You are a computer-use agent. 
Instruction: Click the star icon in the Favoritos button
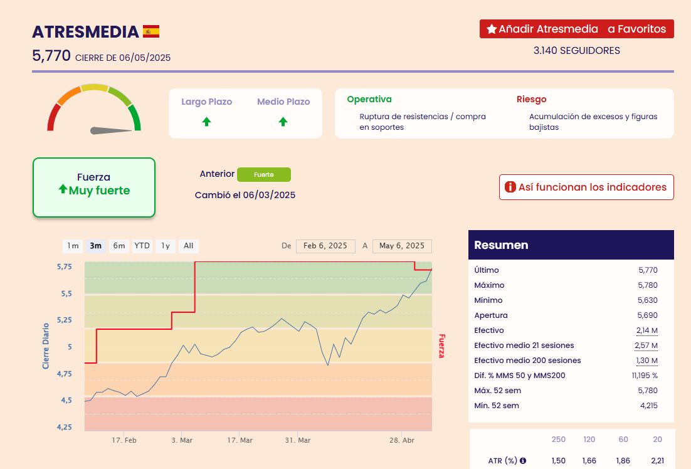492,29
